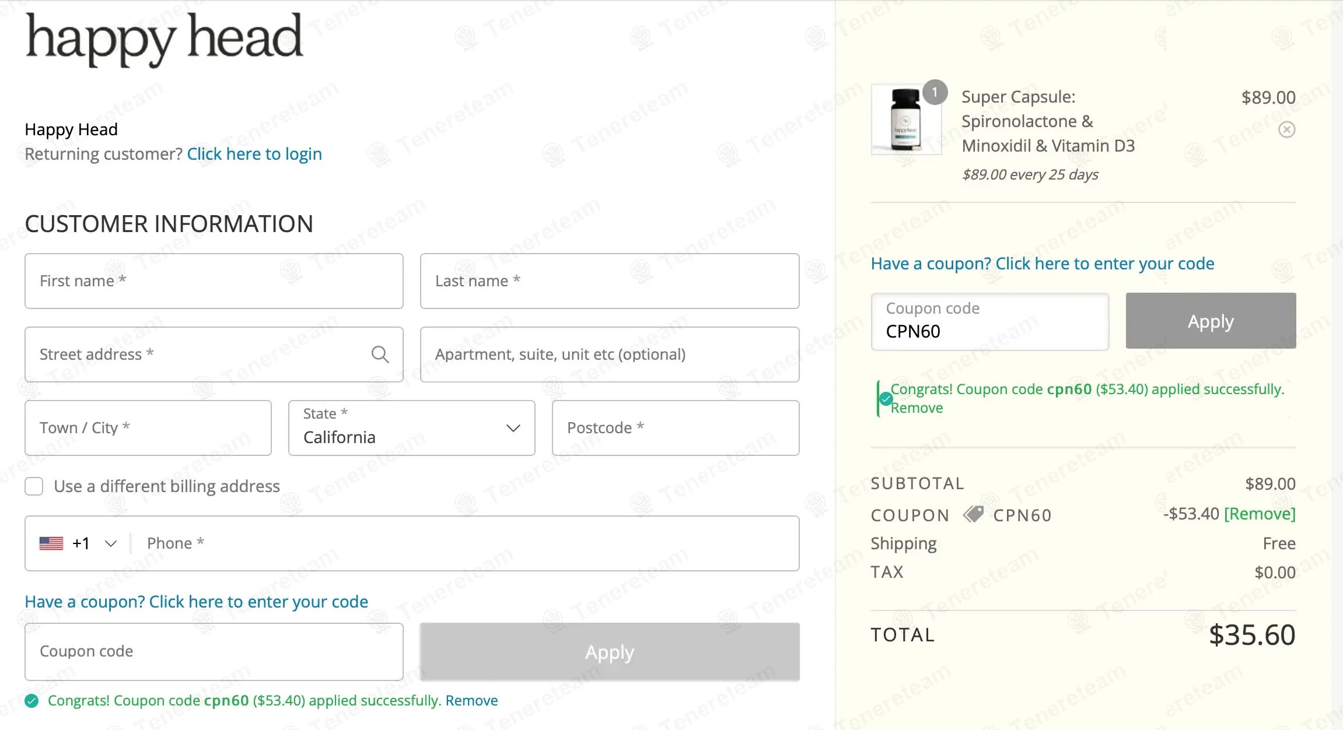Open the State dropdown showing California
Viewport: 1343px width, 730px height.
411,428
